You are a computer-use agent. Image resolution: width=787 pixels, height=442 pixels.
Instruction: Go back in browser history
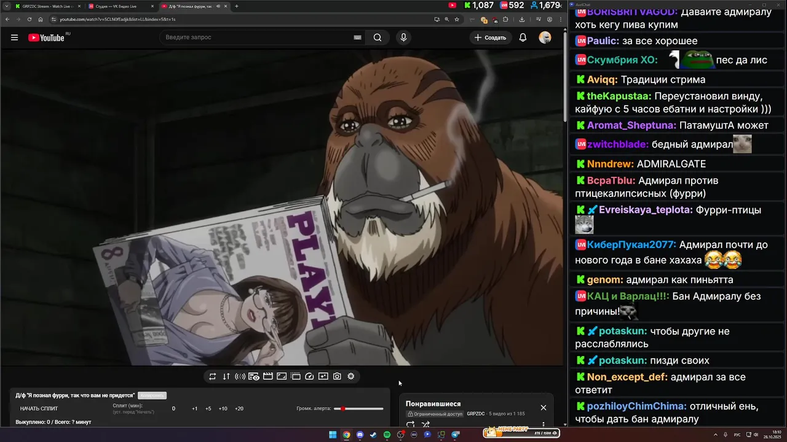click(7, 19)
